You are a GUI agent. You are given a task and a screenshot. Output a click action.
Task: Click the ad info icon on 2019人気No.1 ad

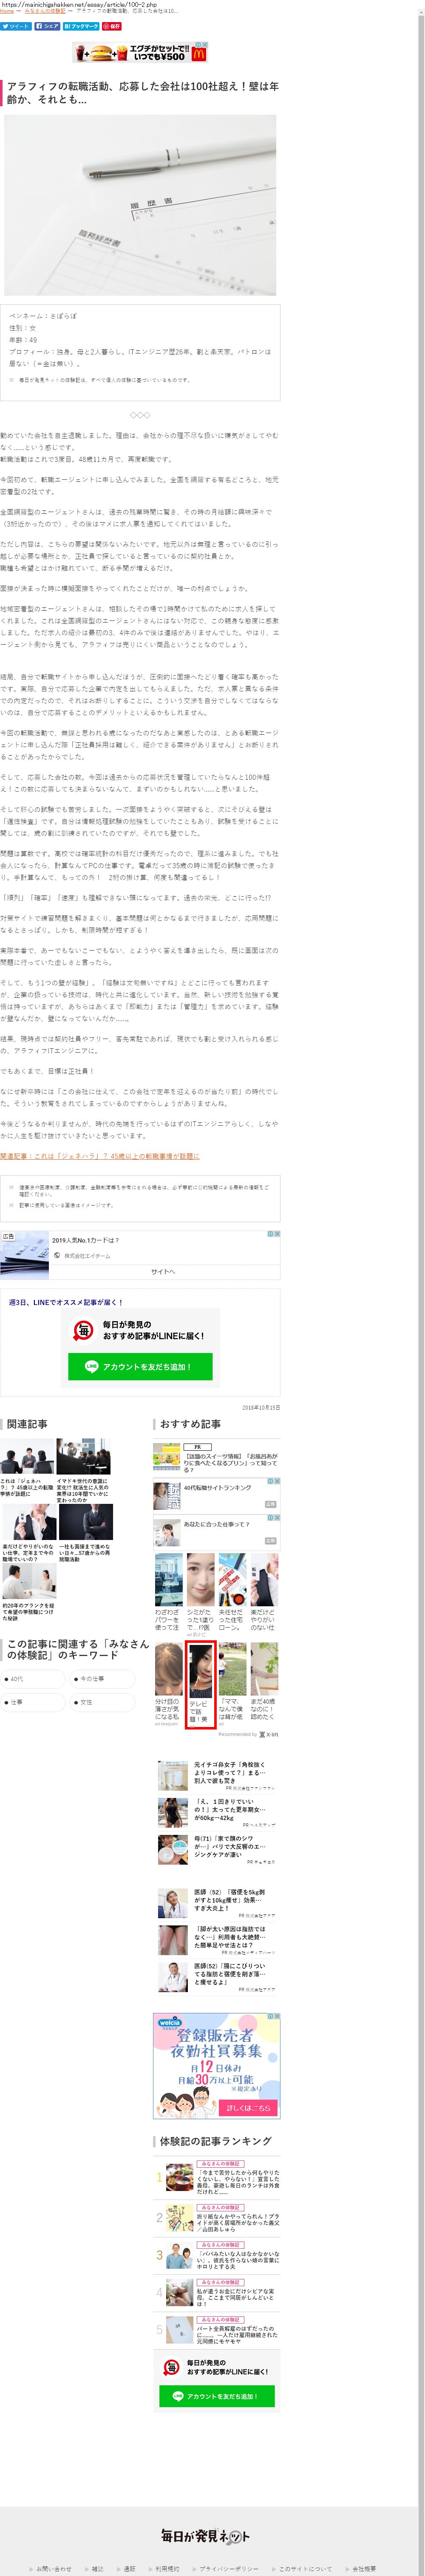point(271,1234)
